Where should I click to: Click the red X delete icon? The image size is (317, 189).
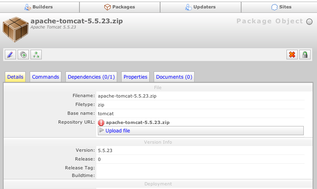click(x=292, y=55)
